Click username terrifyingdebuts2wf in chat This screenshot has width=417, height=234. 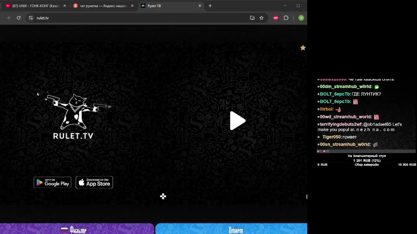pos(341,124)
